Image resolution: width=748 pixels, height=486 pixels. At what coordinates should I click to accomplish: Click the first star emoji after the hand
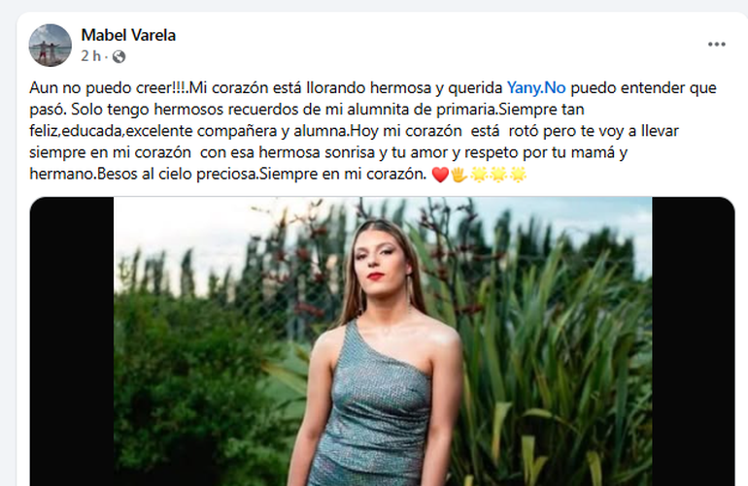pos(479,175)
